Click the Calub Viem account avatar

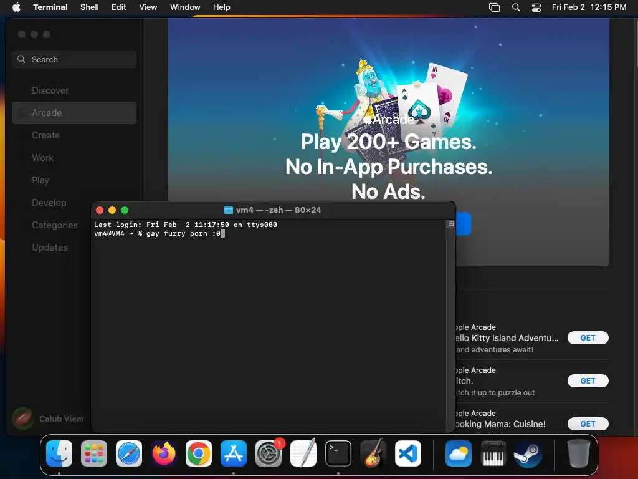23,419
